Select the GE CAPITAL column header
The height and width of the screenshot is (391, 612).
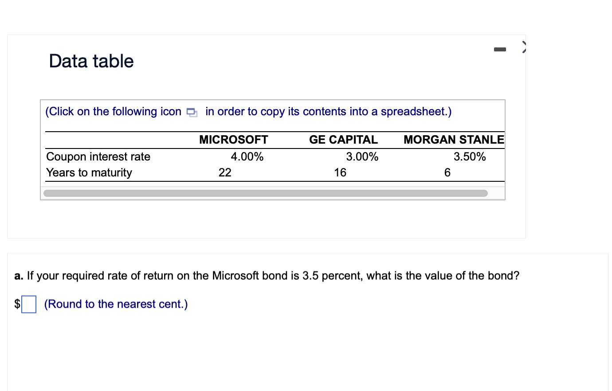344,140
